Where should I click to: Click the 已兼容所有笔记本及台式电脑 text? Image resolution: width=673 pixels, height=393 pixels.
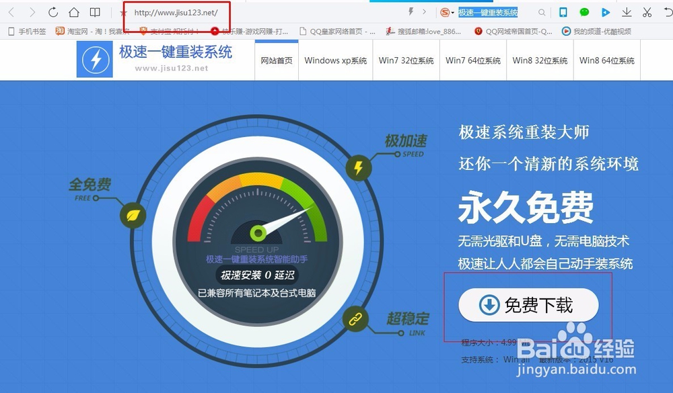point(256,293)
